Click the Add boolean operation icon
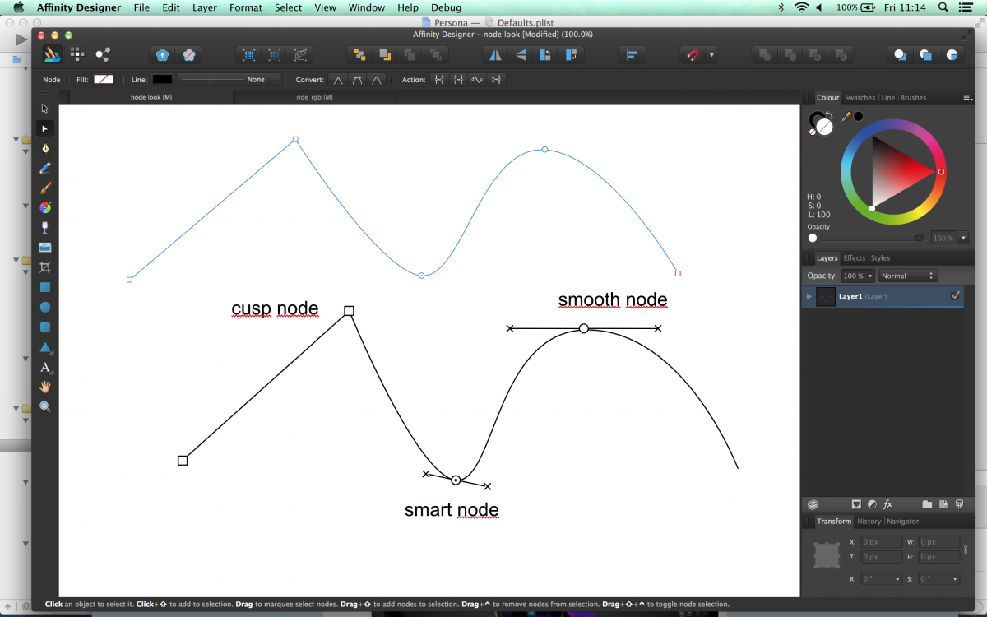987x617 pixels. [764, 55]
